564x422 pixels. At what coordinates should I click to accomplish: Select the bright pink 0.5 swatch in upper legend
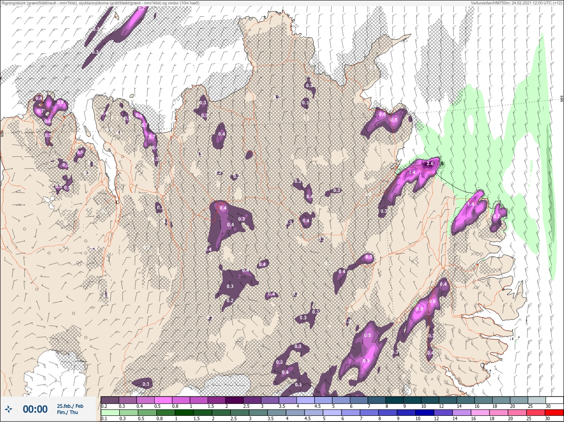pos(163,400)
